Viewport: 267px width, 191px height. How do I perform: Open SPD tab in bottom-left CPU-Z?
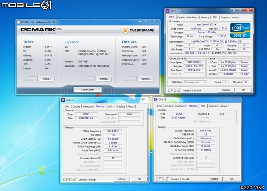click(110, 107)
